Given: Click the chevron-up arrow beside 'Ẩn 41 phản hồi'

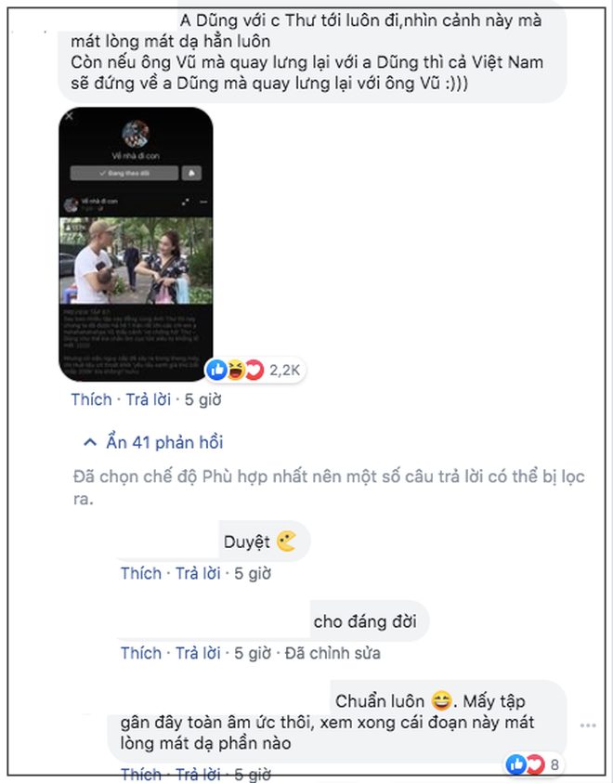Looking at the screenshot, I should coord(90,442).
